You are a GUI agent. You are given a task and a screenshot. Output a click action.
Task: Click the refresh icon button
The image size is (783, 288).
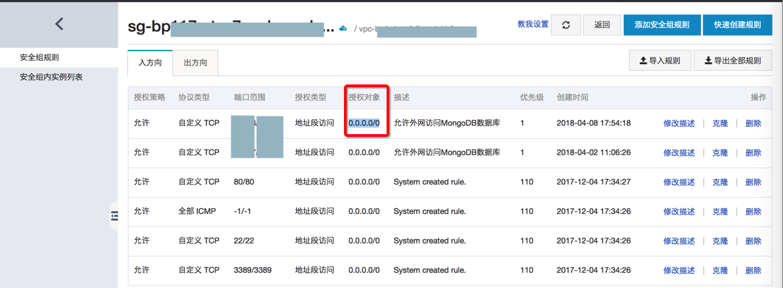pyautogui.click(x=566, y=25)
